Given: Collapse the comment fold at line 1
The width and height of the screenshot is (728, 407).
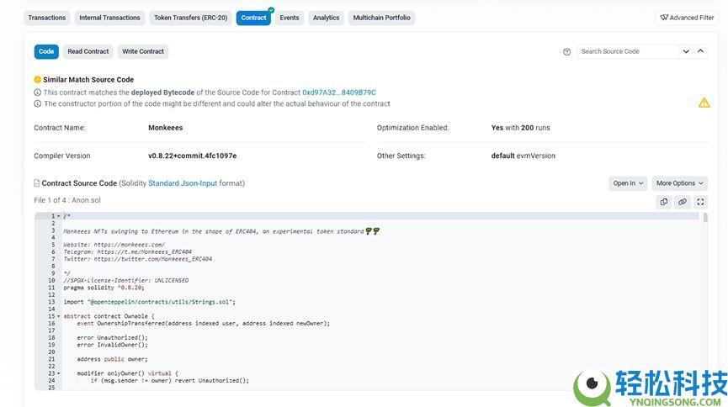Looking at the screenshot, I should coord(59,216).
